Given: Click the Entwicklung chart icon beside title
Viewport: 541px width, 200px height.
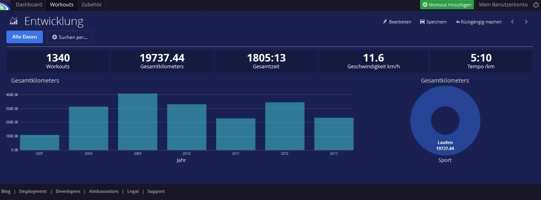Looking at the screenshot, I should (x=14, y=21).
